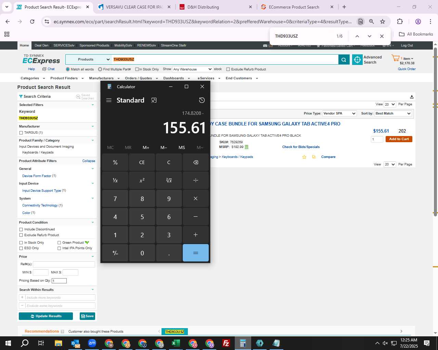Viewport: 438px width, 350px height.
Task: Open top View per page dropdown
Action: (x=390, y=104)
